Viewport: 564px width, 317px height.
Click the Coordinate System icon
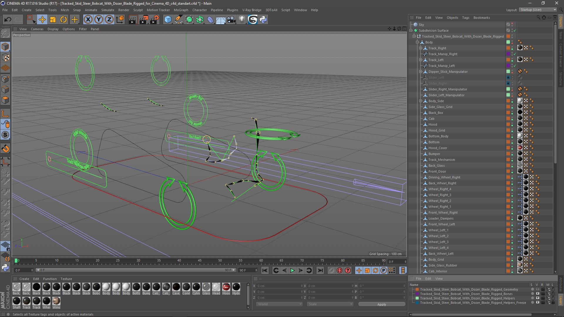(120, 20)
